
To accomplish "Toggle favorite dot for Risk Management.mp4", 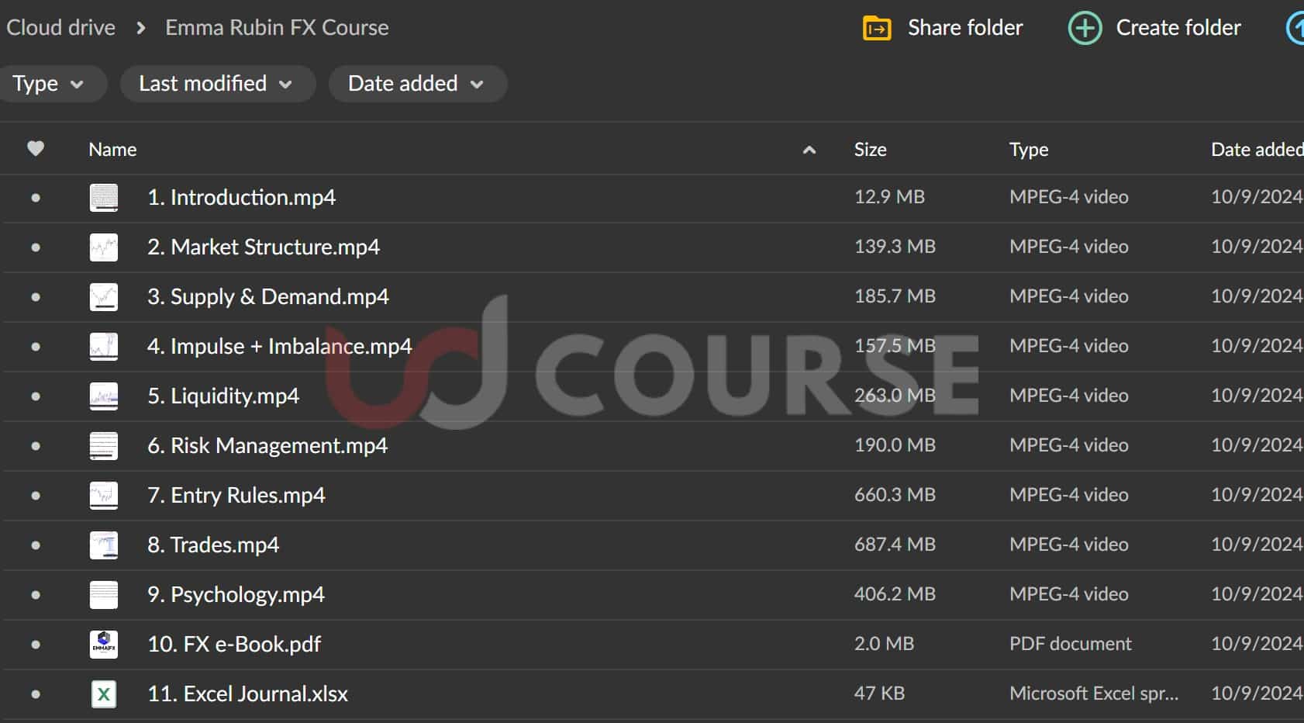I will [x=36, y=446].
